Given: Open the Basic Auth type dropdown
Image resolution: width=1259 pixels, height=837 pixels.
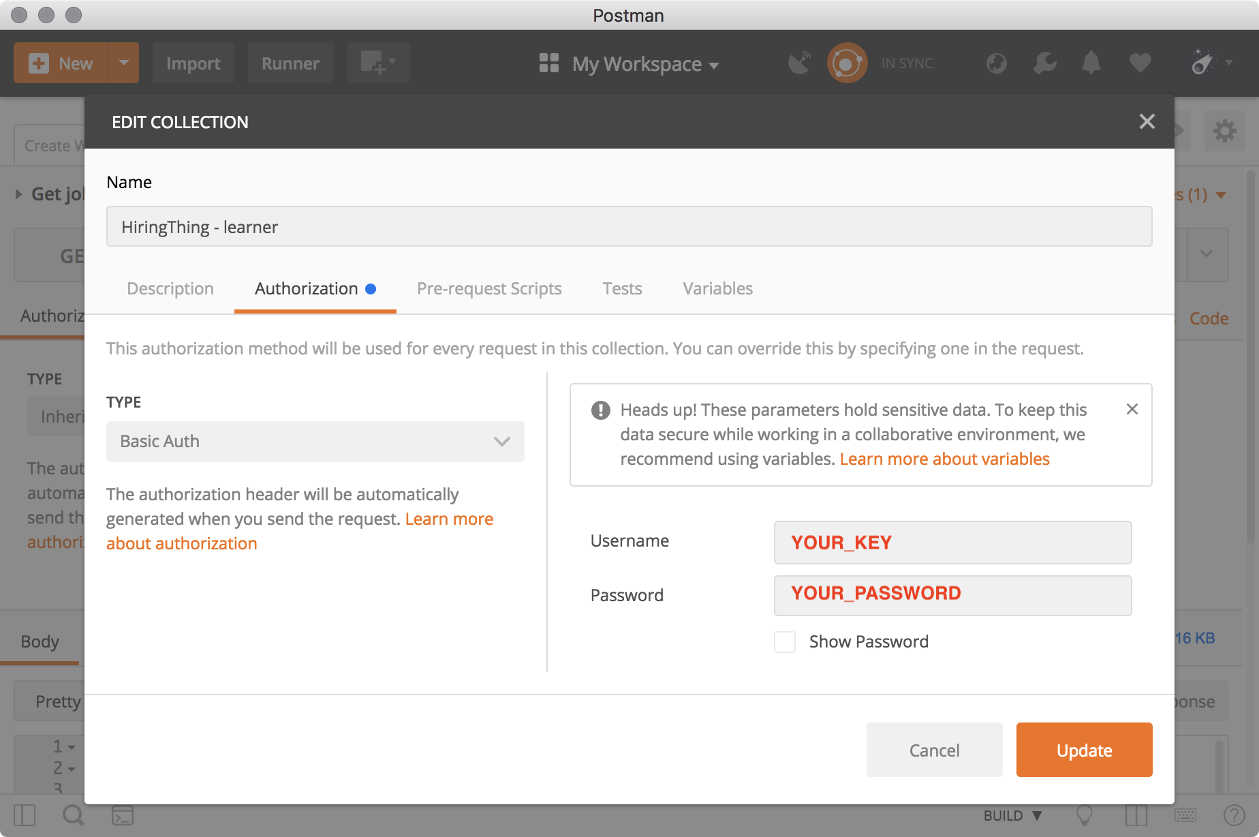Looking at the screenshot, I should 315,442.
